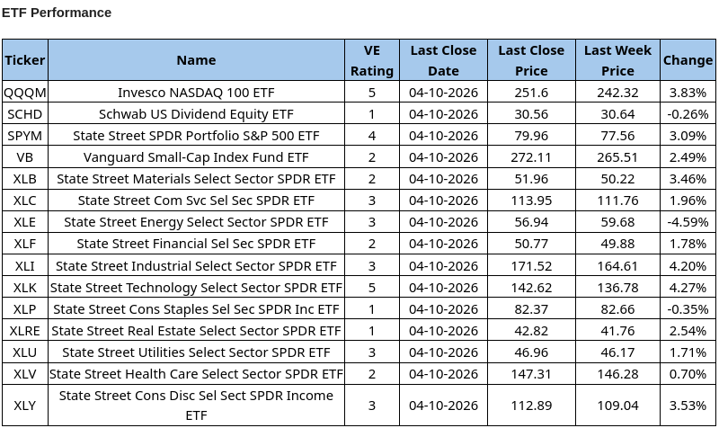
Task: Click the XLI change value 4.20%
Action: [x=688, y=266]
